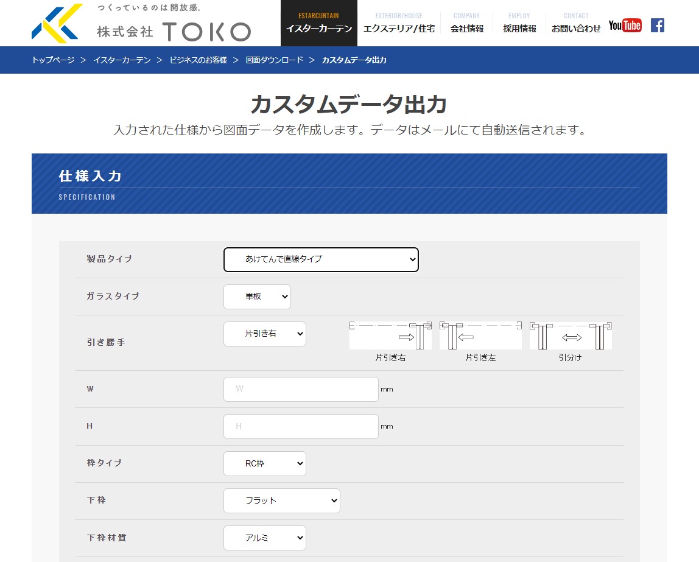Viewport: 699px width, 562px height.
Task: Open the 枠タイプ dropdown showing RC枠
Action: [265, 463]
